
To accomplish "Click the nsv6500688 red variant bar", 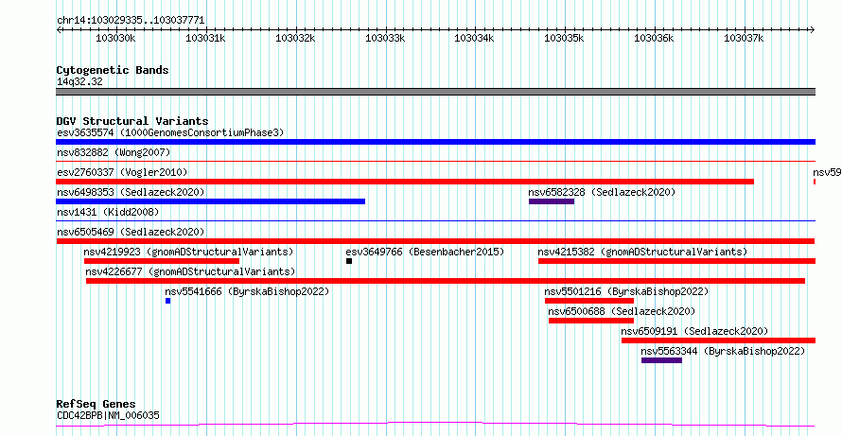I will pyautogui.click(x=591, y=321).
